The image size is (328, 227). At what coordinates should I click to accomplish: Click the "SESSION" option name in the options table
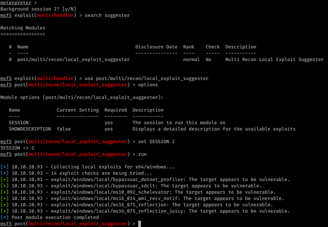19,122
